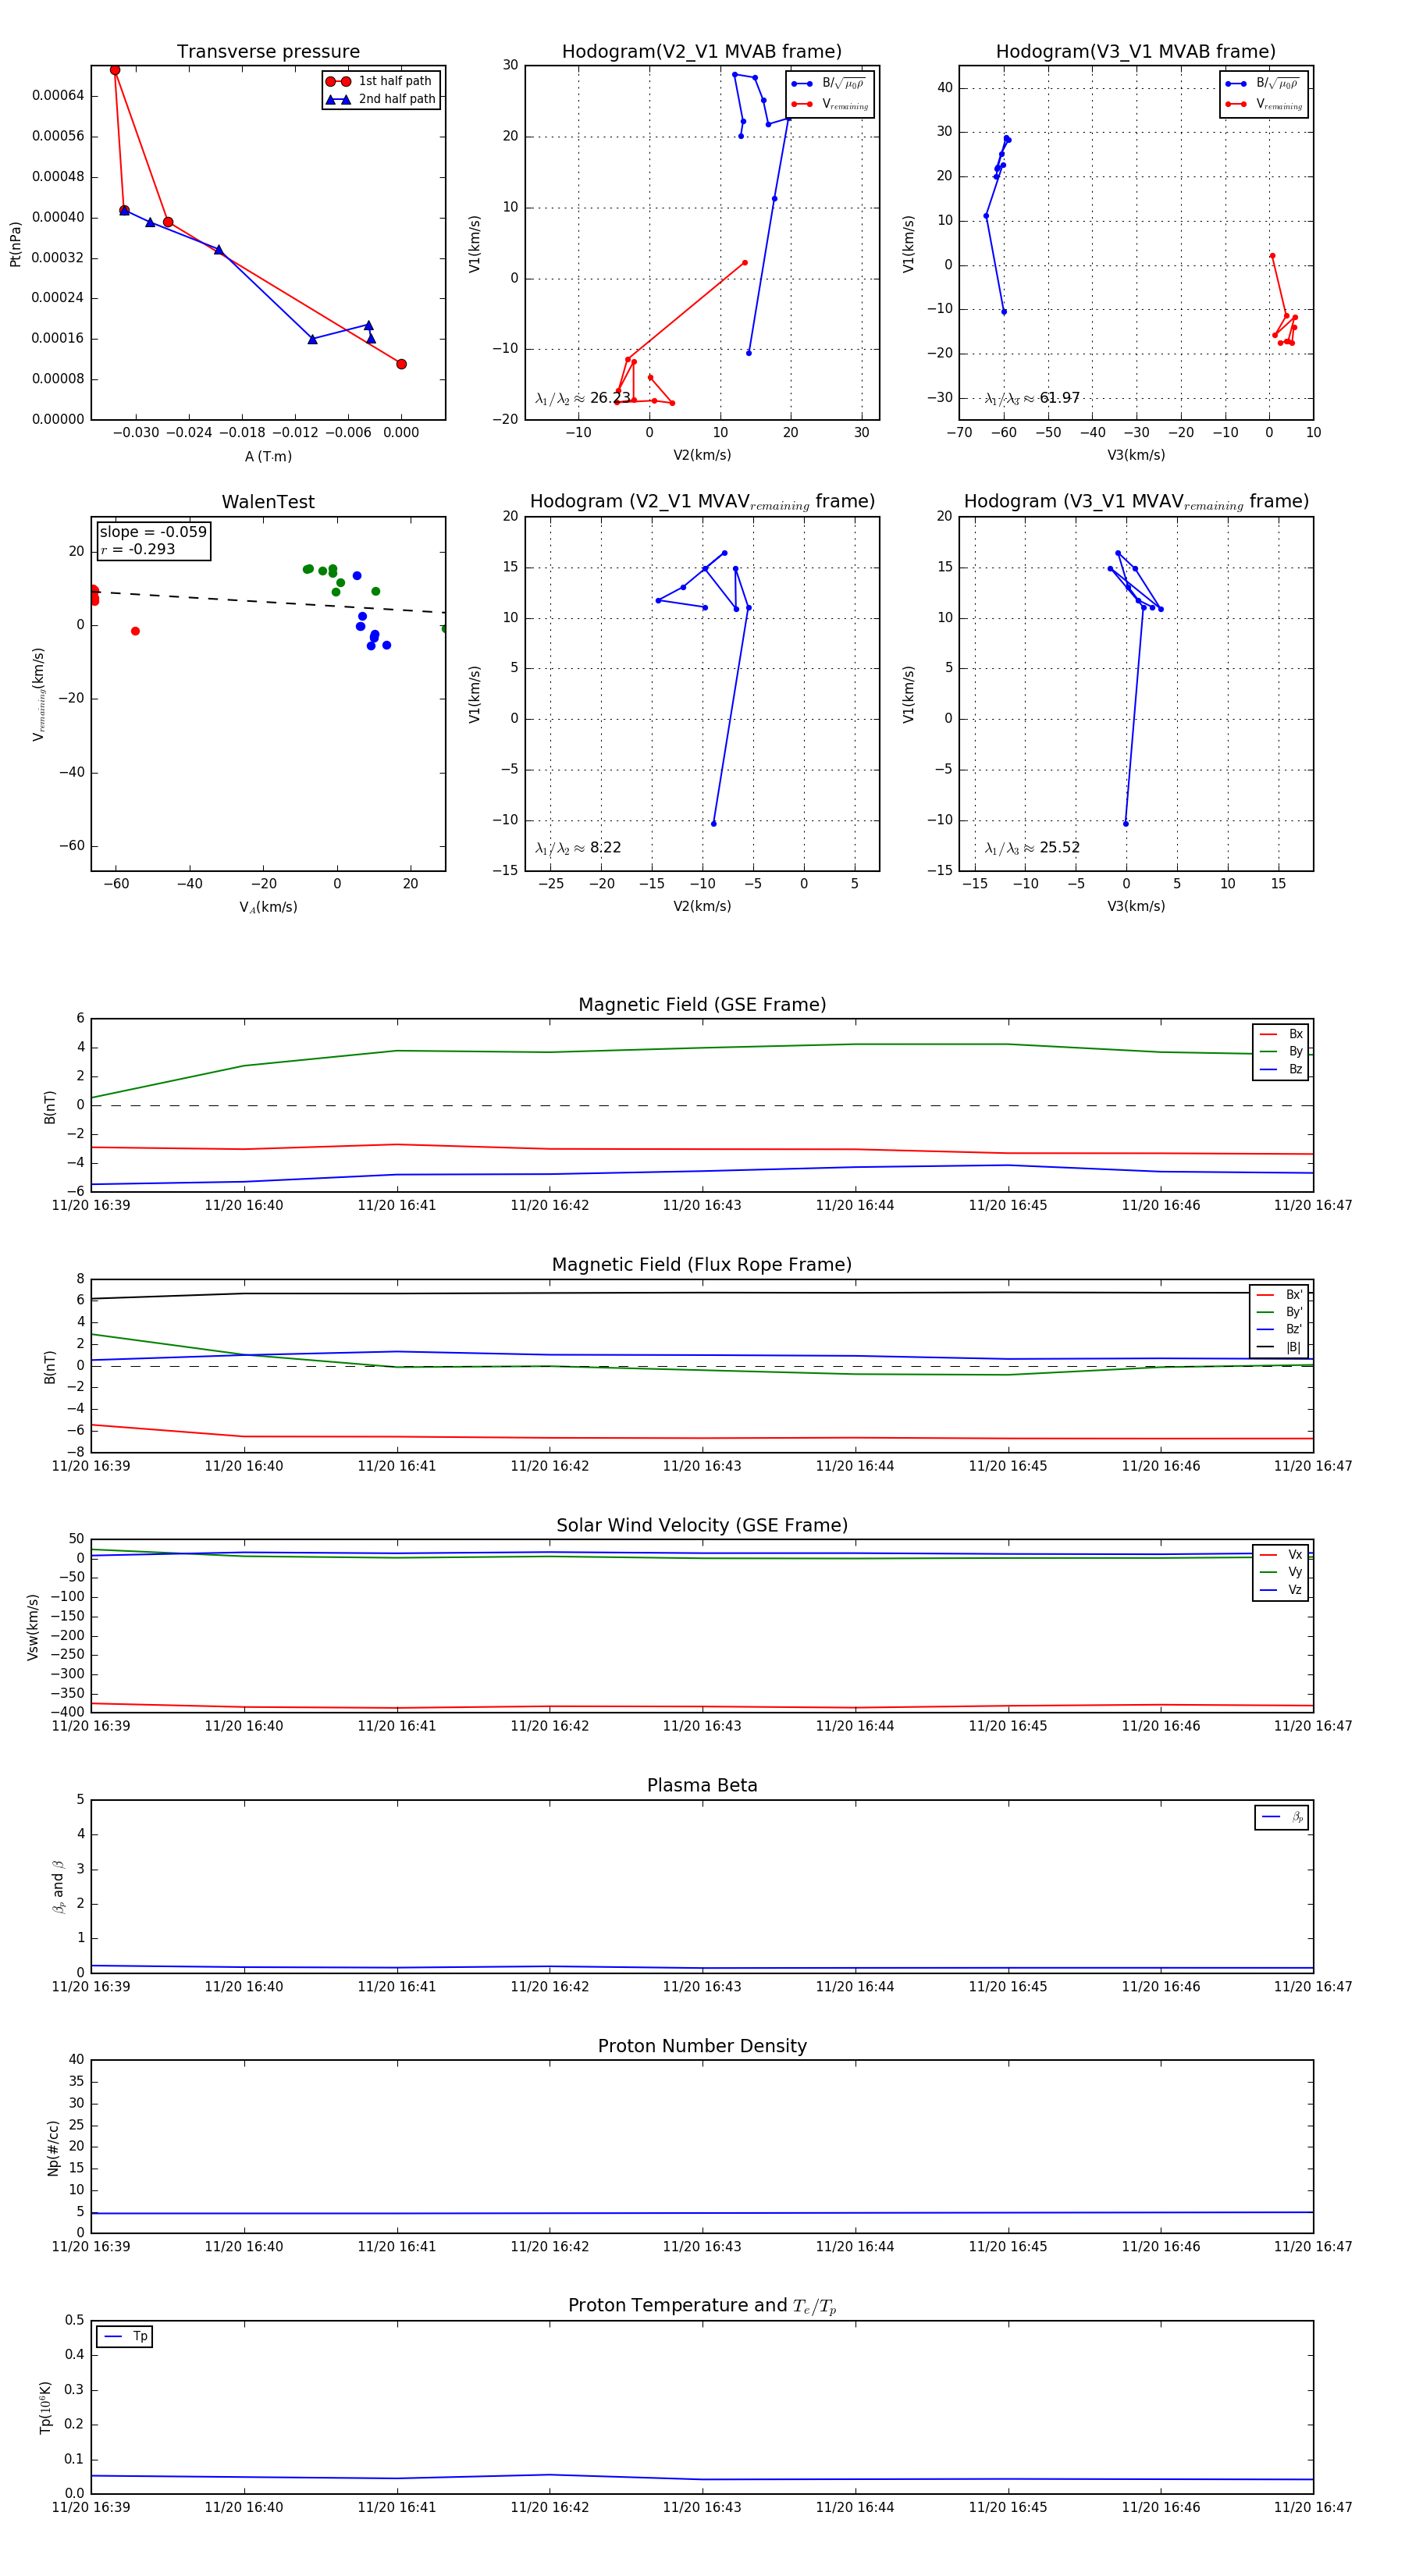
Task: Click the eigenvalue ratio text '25.52'
Action: [1060, 848]
